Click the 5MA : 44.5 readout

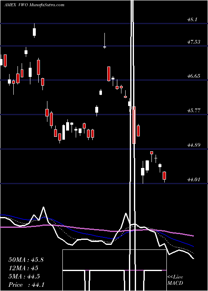click(x=24, y=276)
